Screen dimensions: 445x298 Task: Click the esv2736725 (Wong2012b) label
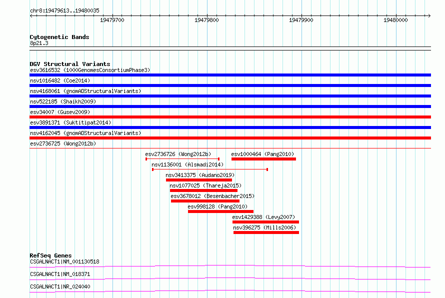click(63, 143)
